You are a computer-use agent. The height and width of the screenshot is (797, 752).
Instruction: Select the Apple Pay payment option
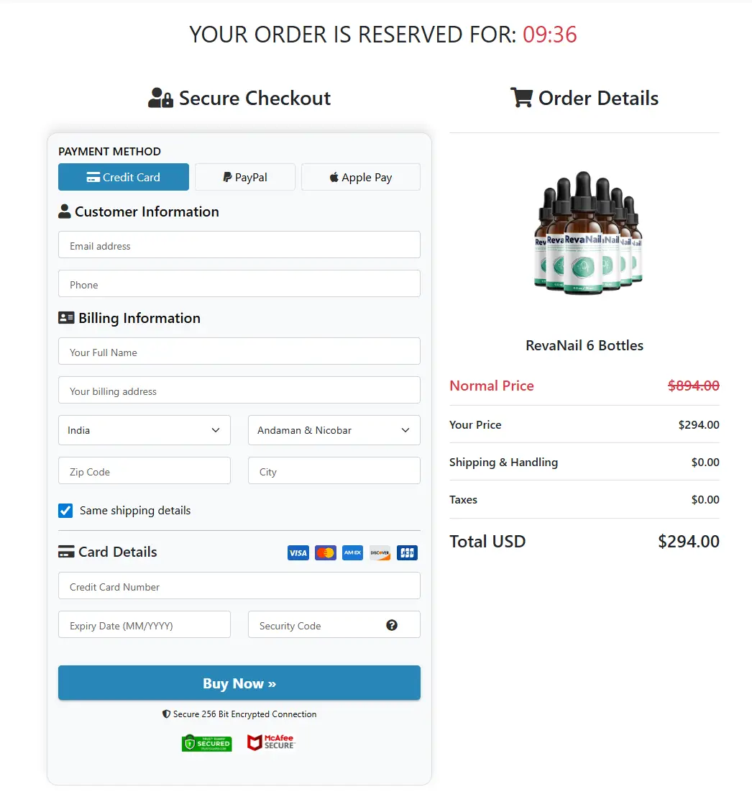pyautogui.click(x=360, y=177)
